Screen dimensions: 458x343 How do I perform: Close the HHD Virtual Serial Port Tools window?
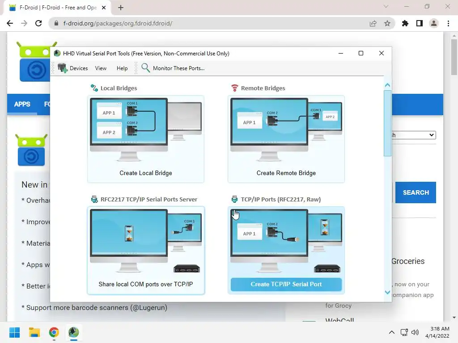click(381, 53)
